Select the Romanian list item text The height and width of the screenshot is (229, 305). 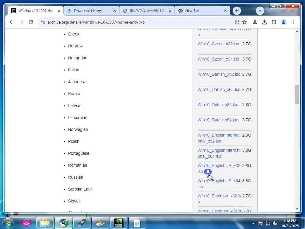(x=77, y=165)
